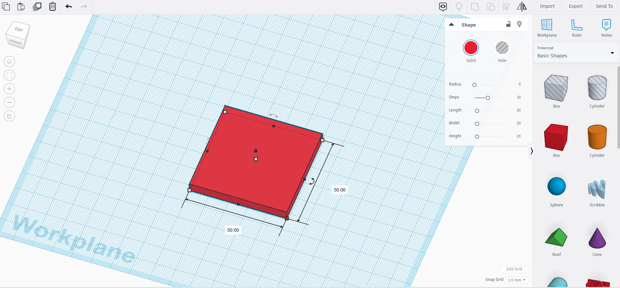
Task: Select the red Box shape
Action: click(556, 137)
